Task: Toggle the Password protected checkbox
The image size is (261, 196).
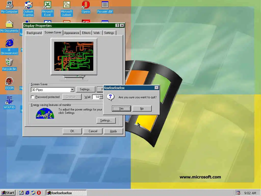Action: coord(33,97)
